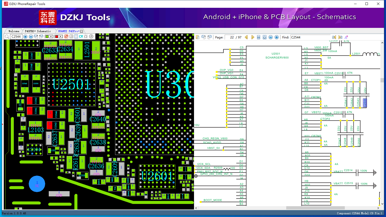Viewport: 386px width, 217px height.
Task: Click the PCB search magnifier icon
Action: point(7,37)
